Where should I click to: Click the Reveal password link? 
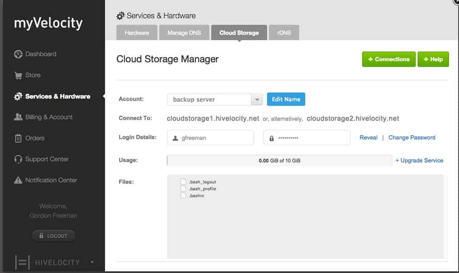coord(368,138)
